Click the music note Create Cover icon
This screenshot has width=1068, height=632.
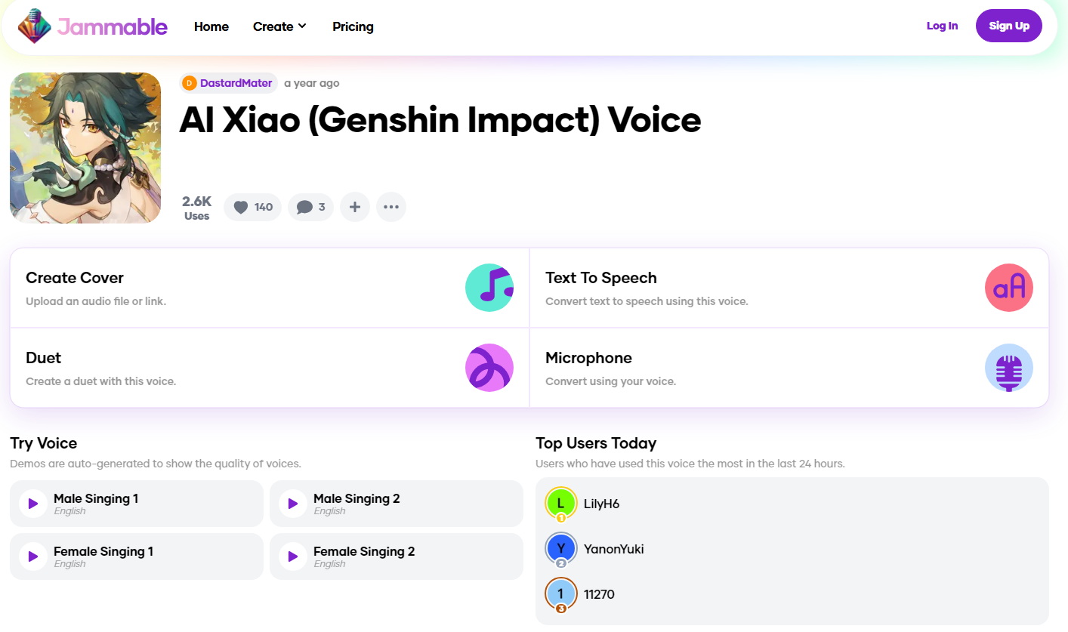(489, 288)
